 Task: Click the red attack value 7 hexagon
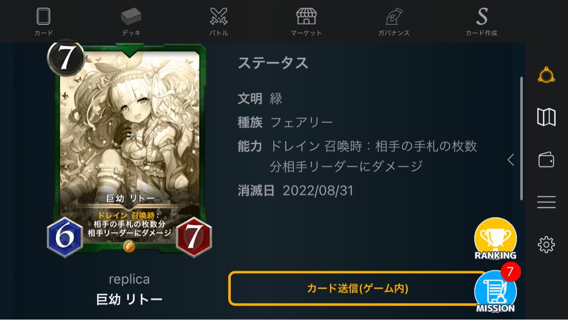tap(194, 237)
